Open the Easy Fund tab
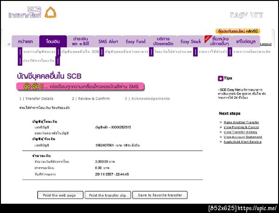 click(x=136, y=42)
